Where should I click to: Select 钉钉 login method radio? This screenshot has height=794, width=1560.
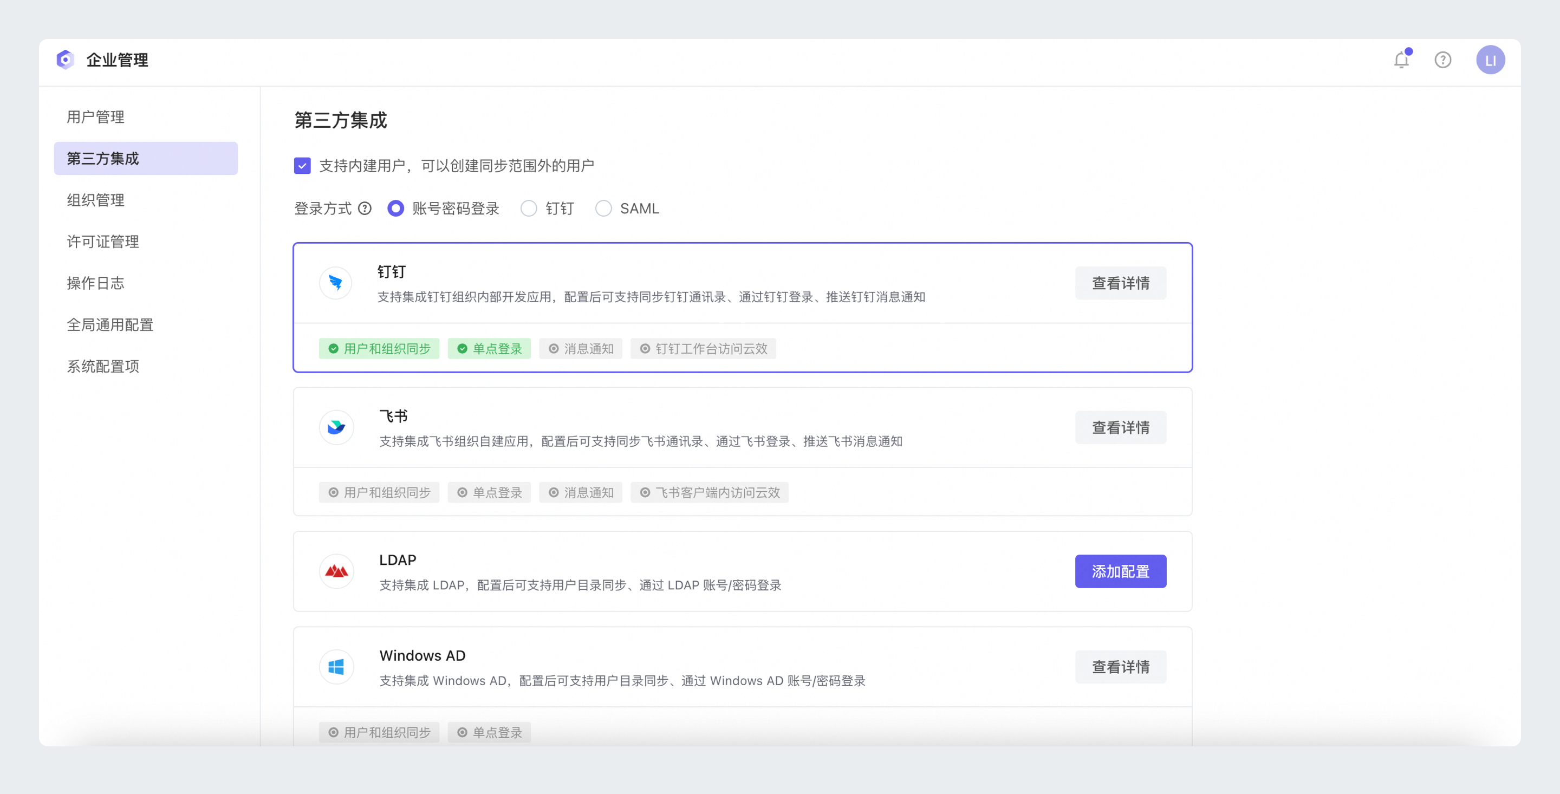(529, 209)
